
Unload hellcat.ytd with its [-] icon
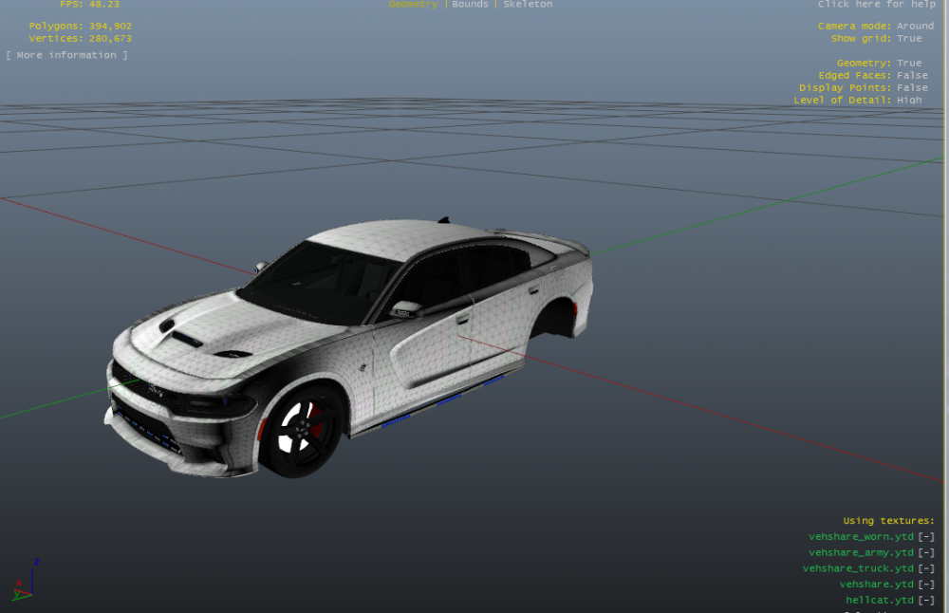(x=926, y=600)
